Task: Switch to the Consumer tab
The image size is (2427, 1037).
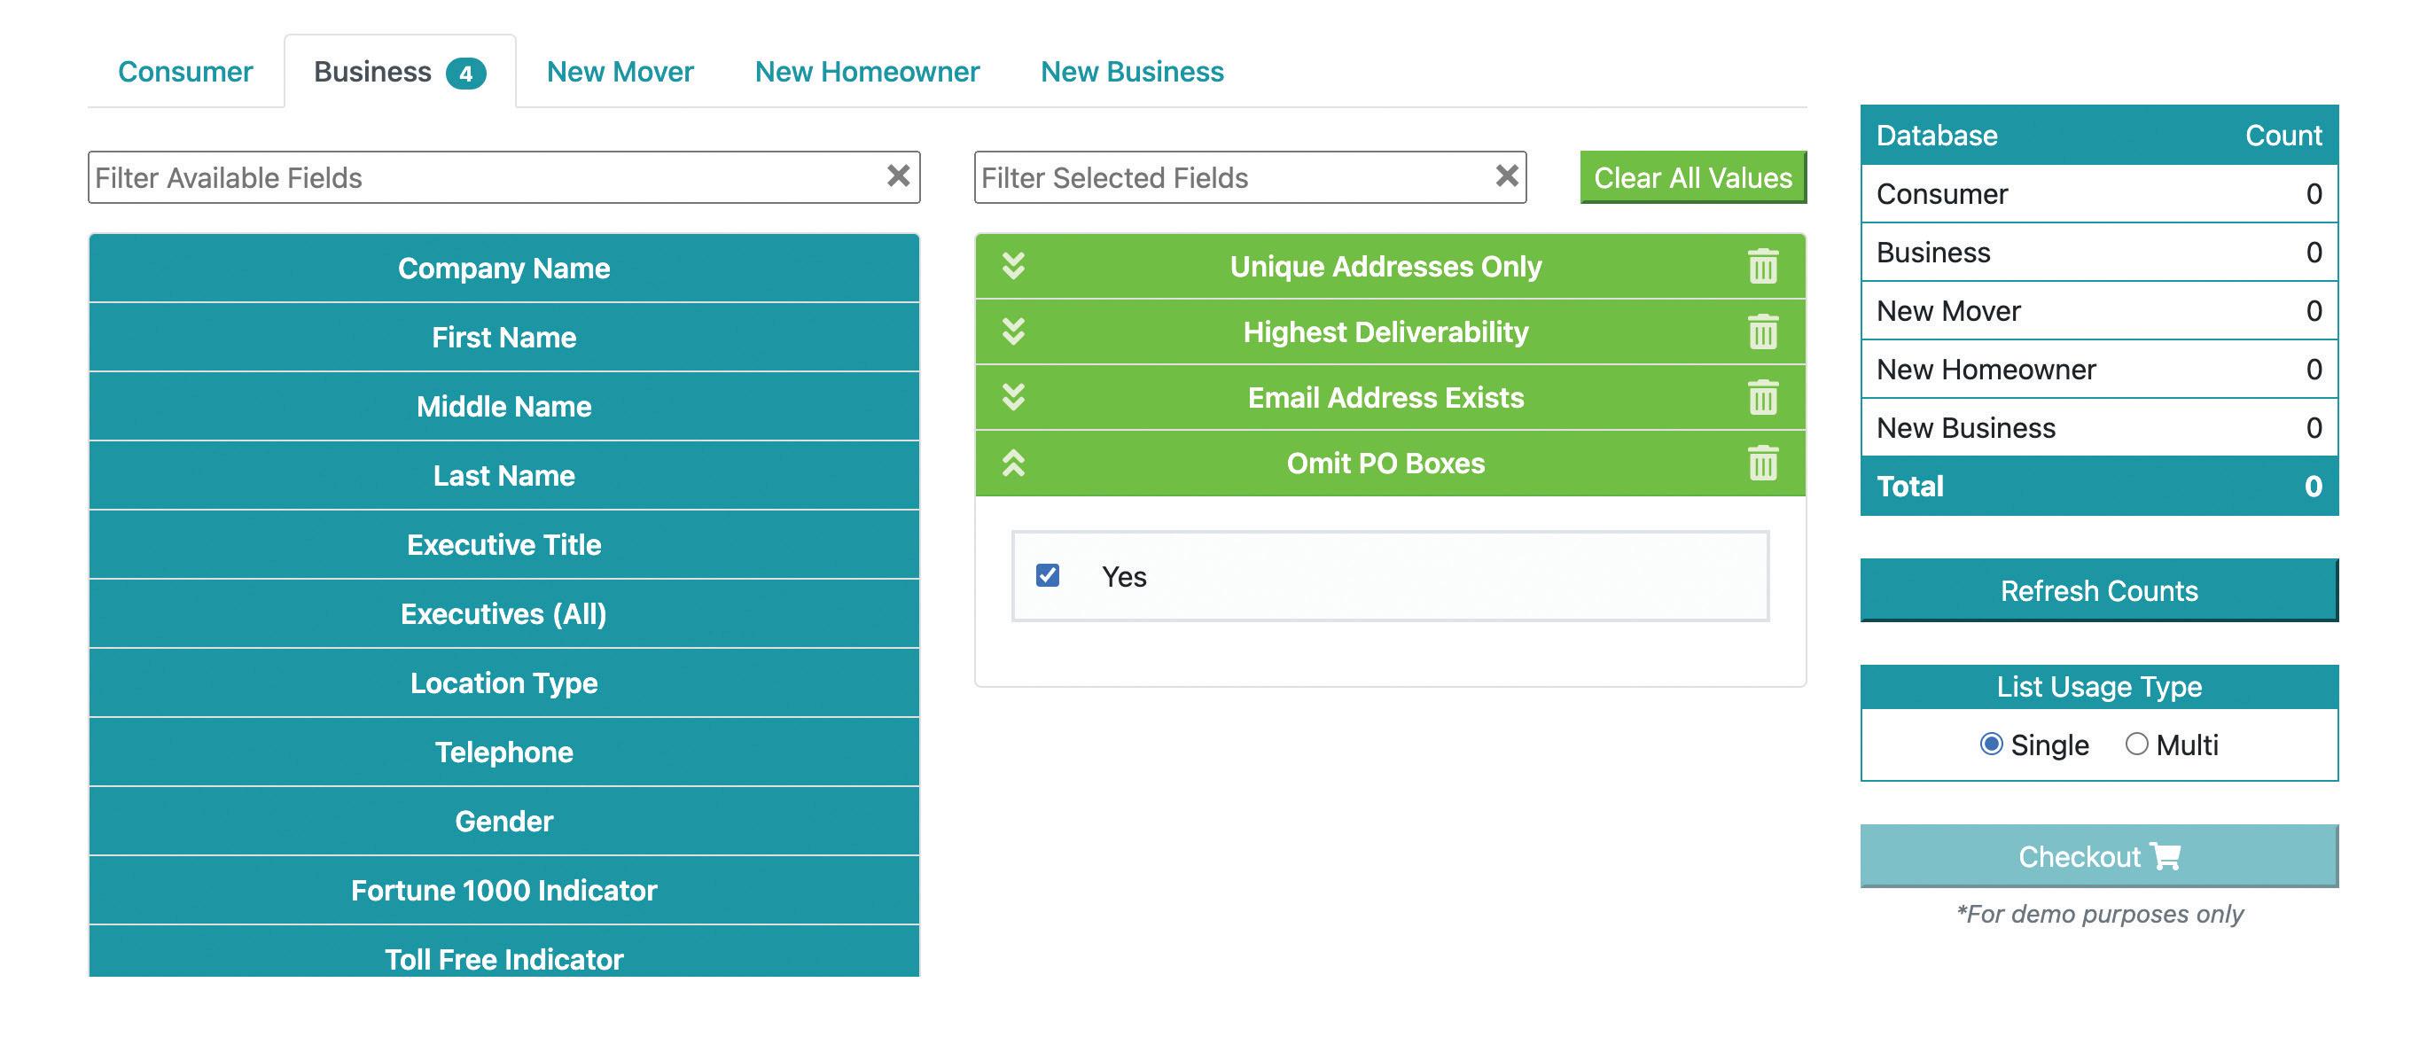Action: (185, 72)
